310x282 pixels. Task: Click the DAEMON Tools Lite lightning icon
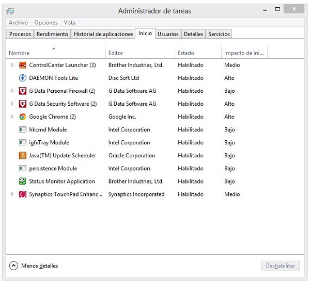click(x=23, y=78)
